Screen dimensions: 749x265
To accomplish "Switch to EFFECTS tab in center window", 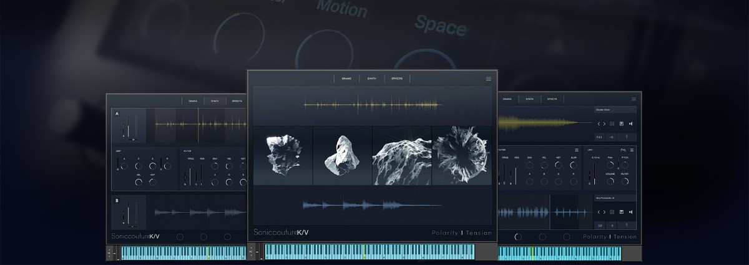I will pyautogui.click(x=397, y=79).
